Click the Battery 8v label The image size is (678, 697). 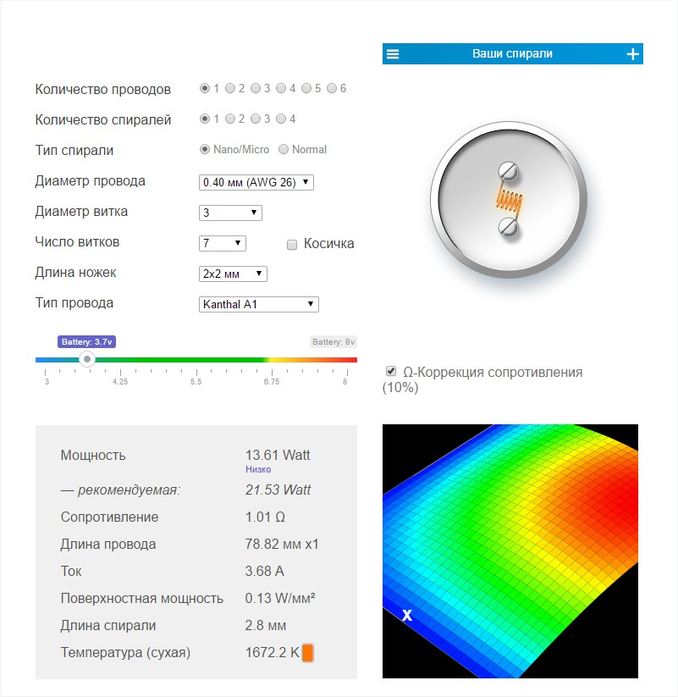tap(333, 342)
